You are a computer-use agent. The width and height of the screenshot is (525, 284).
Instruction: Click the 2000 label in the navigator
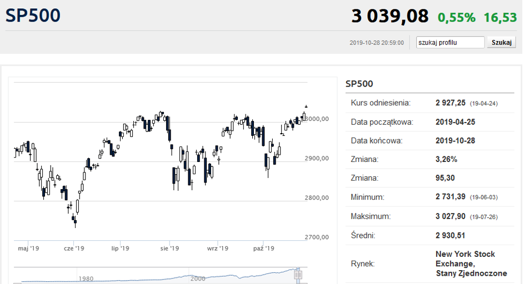(x=198, y=278)
